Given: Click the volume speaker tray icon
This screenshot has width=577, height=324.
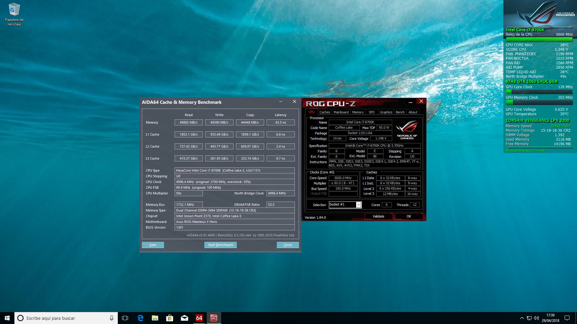Looking at the screenshot, I should (x=536, y=318).
